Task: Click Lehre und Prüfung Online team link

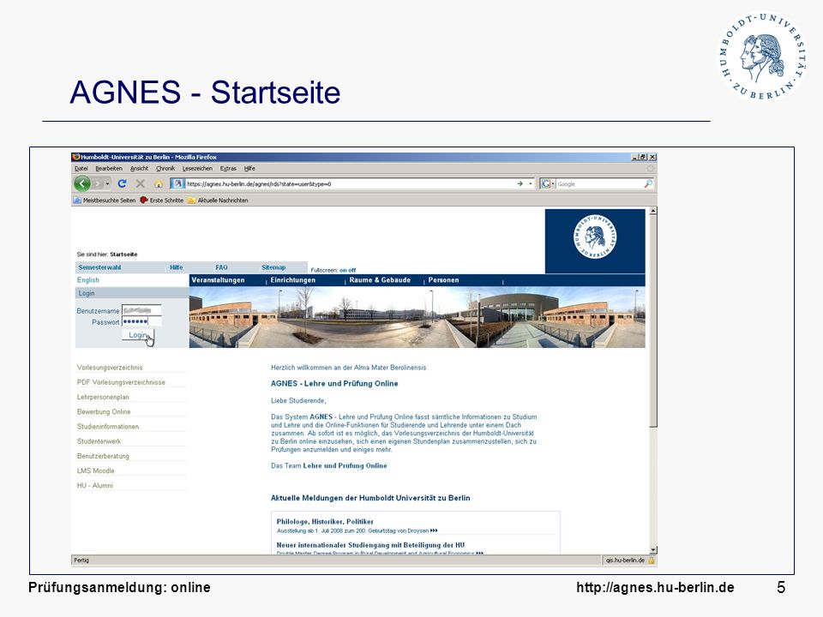Action: (345, 466)
